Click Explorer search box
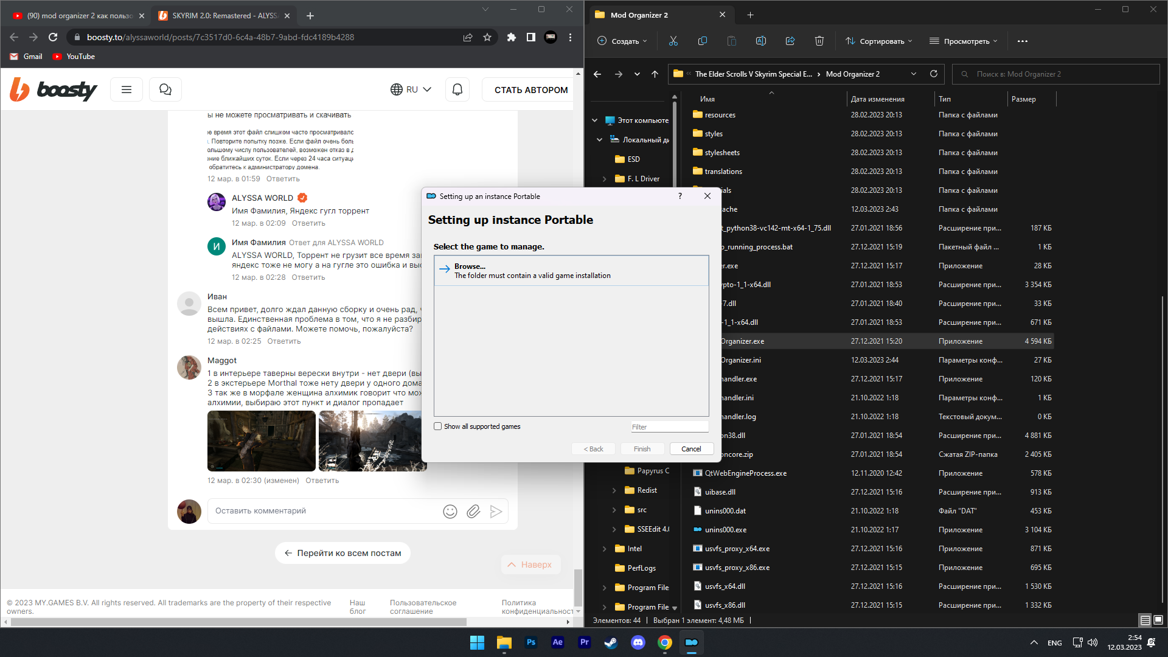 (x=1055, y=74)
